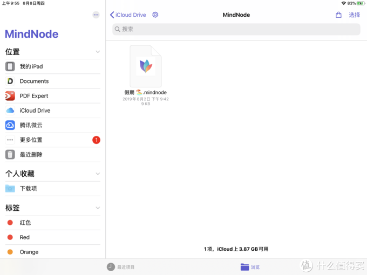This screenshot has width=367, height=275.
Task: Tap the red notification badge on 更多位置
Action: (x=96, y=140)
